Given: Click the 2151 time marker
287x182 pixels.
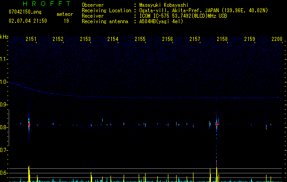Looking at the screenshot, I should [31, 39].
